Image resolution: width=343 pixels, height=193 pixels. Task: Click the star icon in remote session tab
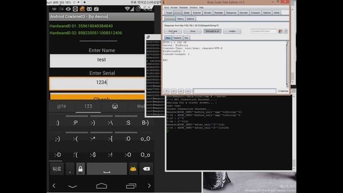[x=74, y=2]
